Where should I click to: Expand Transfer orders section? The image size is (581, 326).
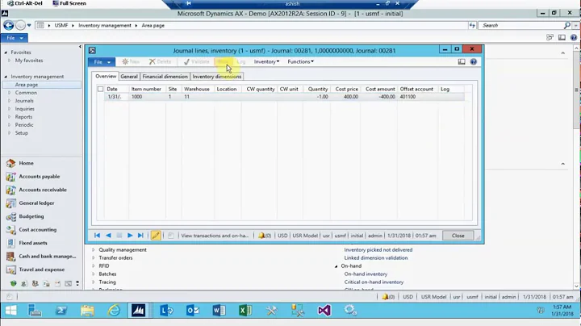coord(94,258)
